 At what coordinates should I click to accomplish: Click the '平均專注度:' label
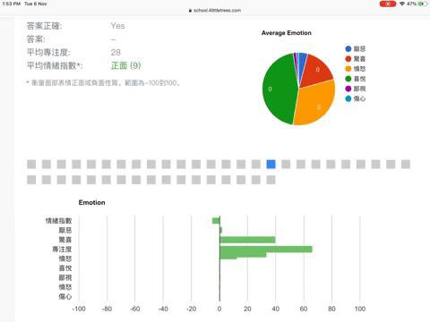[x=48, y=53]
